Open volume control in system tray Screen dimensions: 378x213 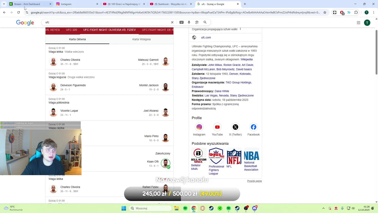click(353, 208)
